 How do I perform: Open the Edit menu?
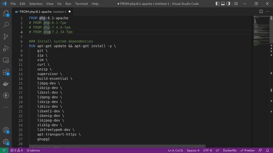point(22,4)
